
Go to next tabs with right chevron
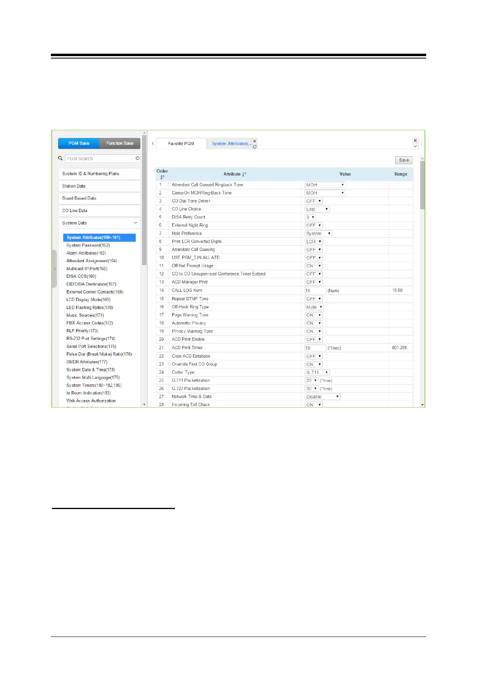(x=421, y=143)
